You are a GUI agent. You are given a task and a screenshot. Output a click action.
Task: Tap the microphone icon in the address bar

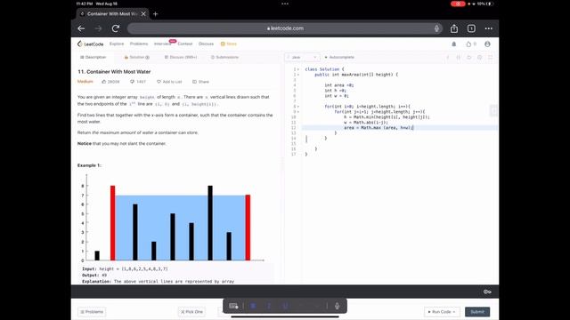point(436,28)
